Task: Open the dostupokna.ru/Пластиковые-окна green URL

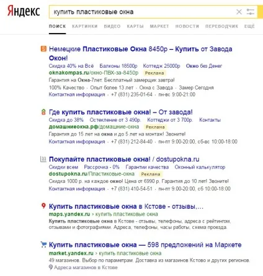Action: click(92, 173)
